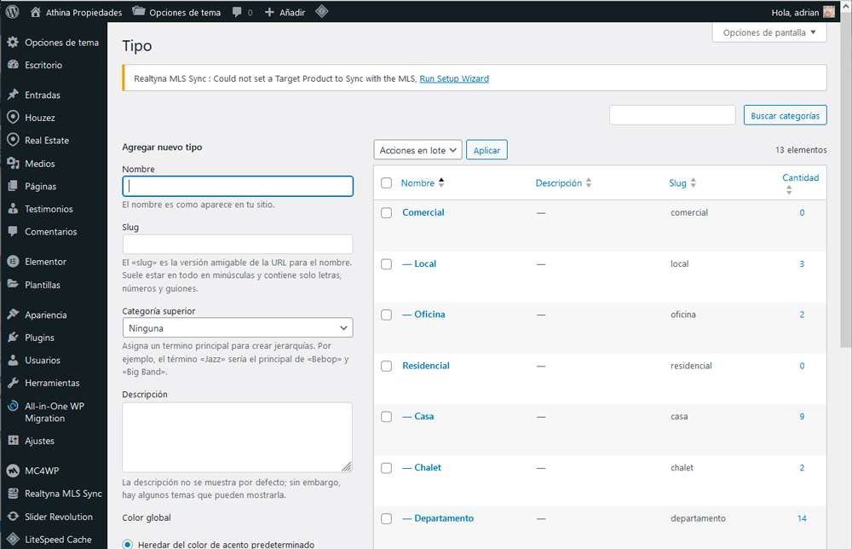Toggle the select-all checkbox in table header

[386, 183]
